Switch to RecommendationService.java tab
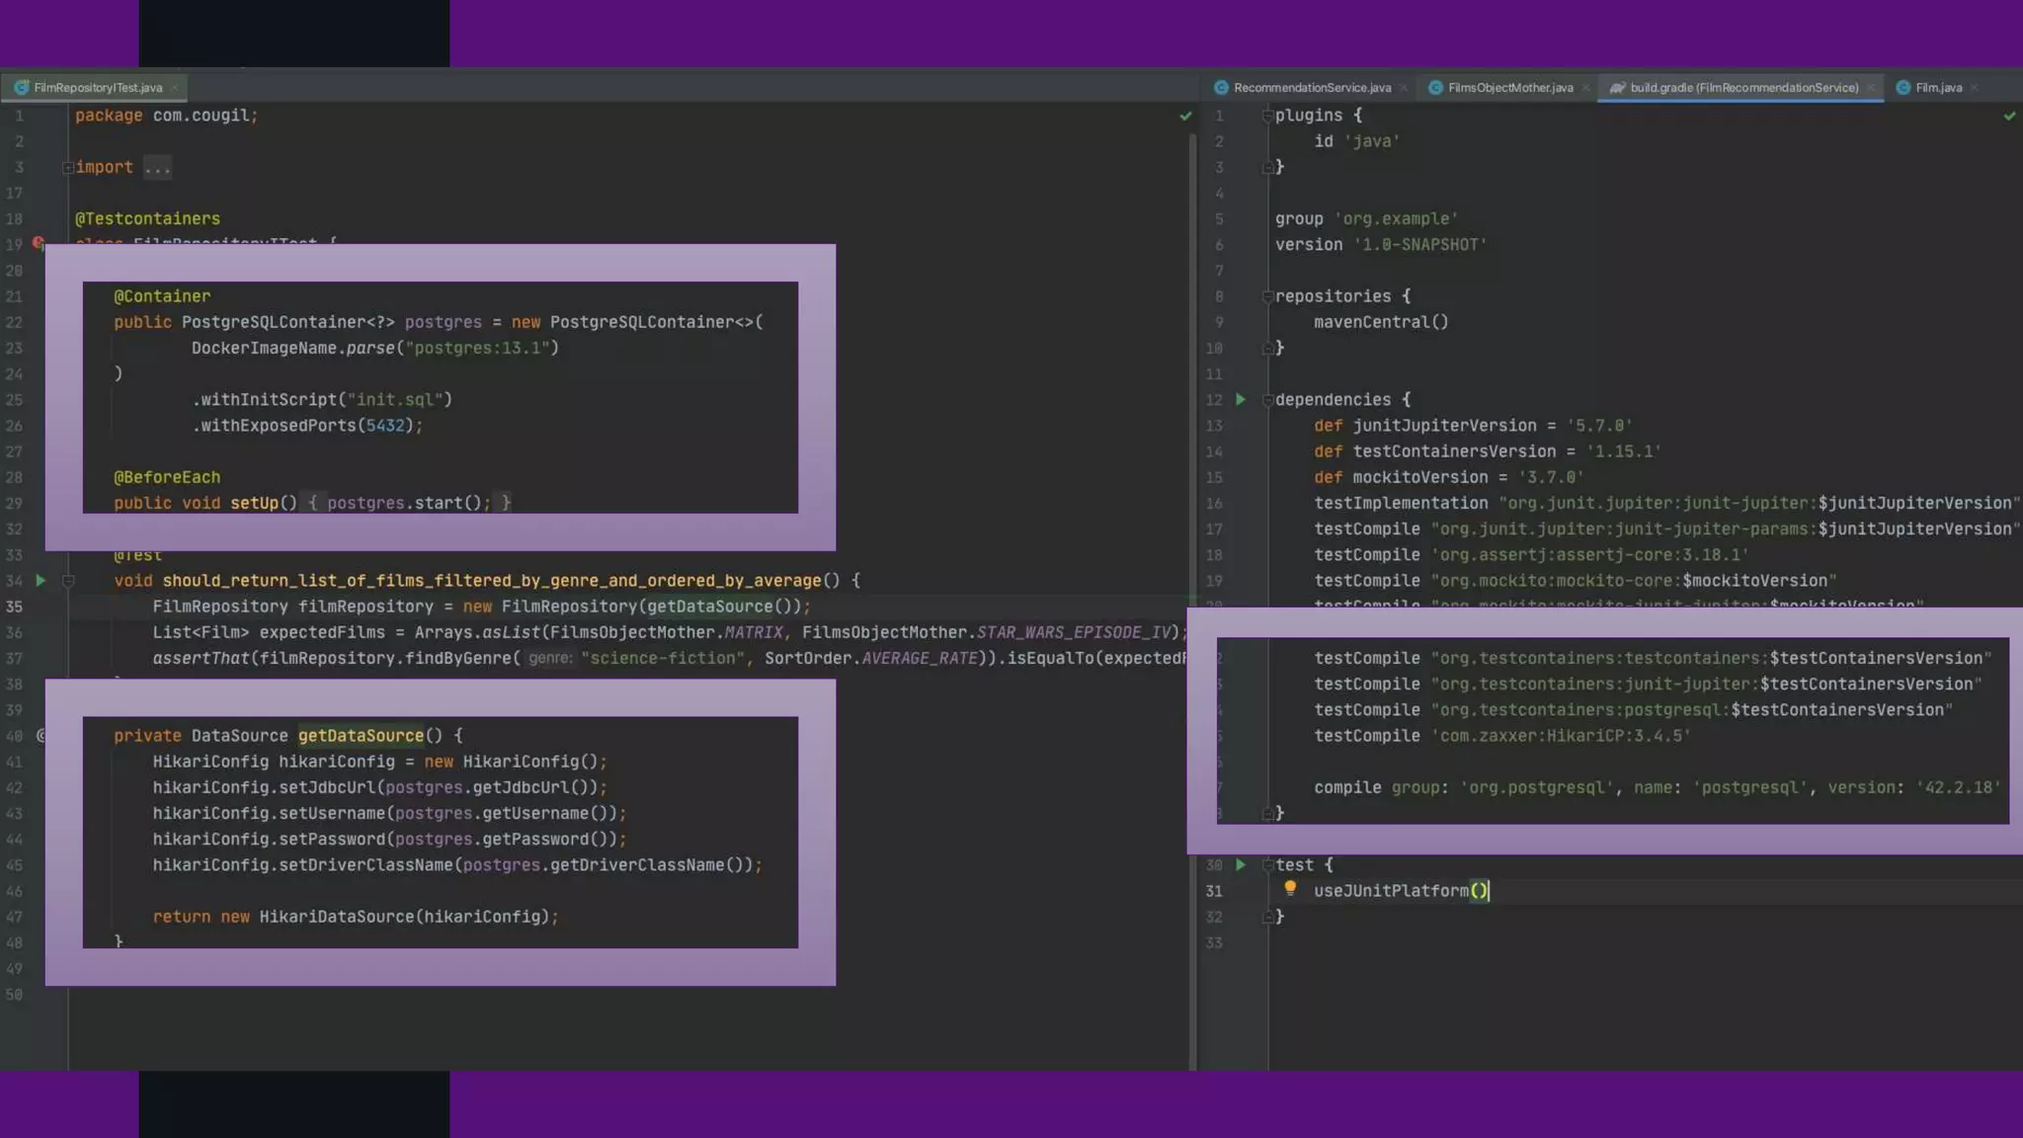The height and width of the screenshot is (1138, 2023). [x=1311, y=88]
